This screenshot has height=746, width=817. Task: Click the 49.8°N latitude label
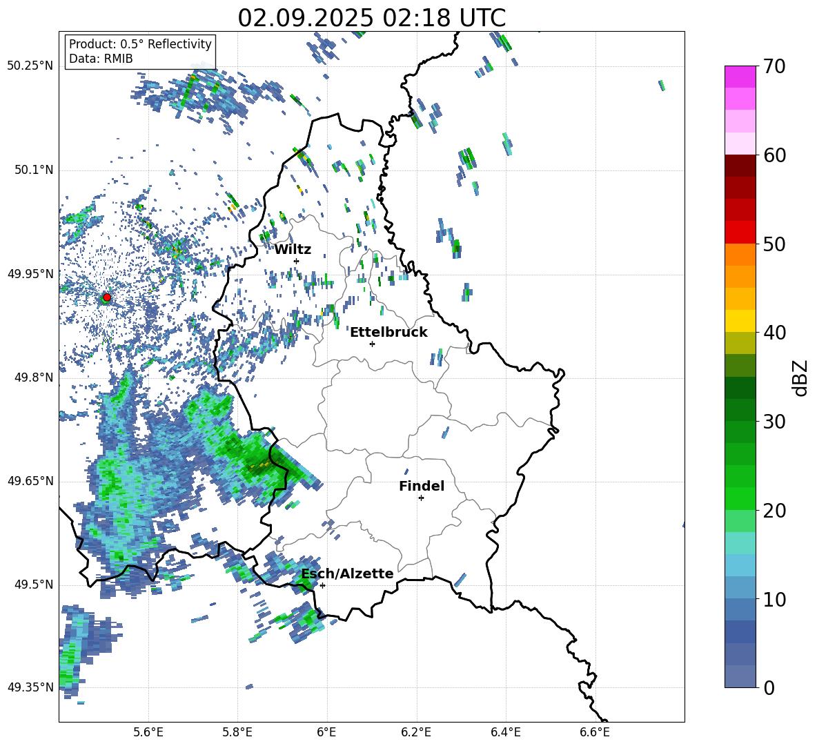pyautogui.click(x=33, y=377)
